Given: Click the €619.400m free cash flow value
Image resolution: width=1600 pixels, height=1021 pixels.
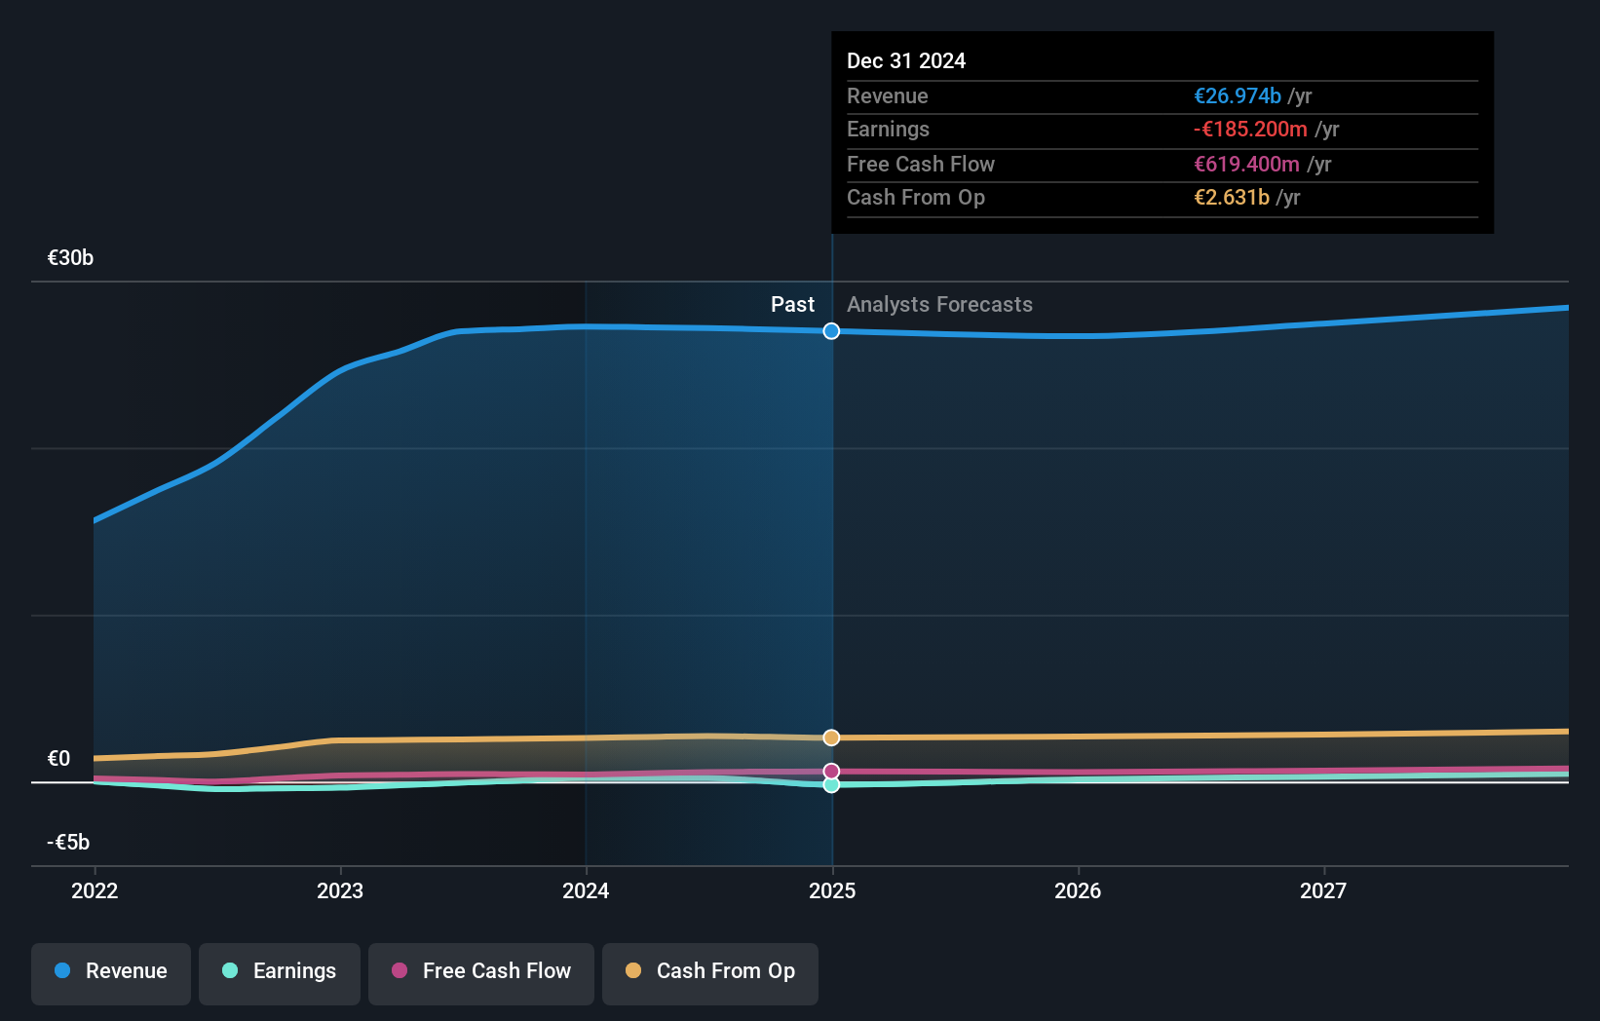Looking at the screenshot, I should coord(1246,165).
